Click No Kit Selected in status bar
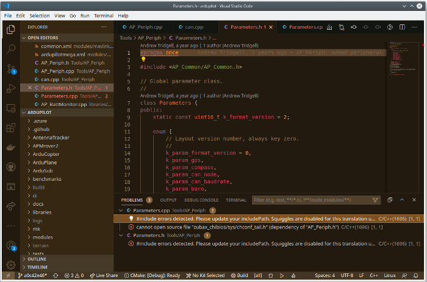The width and height of the screenshot is (427, 282). (205, 275)
